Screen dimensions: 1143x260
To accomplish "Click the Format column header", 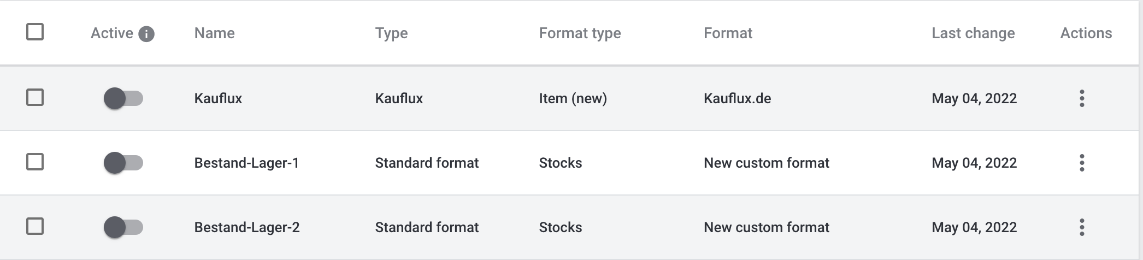I will click(x=728, y=33).
